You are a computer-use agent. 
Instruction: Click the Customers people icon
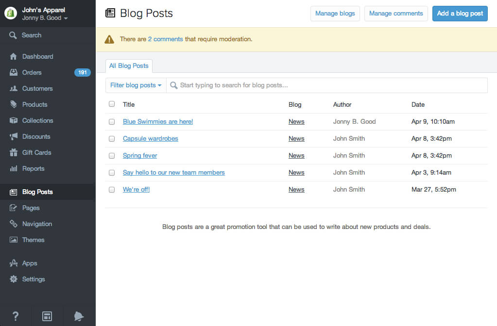pyautogui.click(x=13, y=89)
